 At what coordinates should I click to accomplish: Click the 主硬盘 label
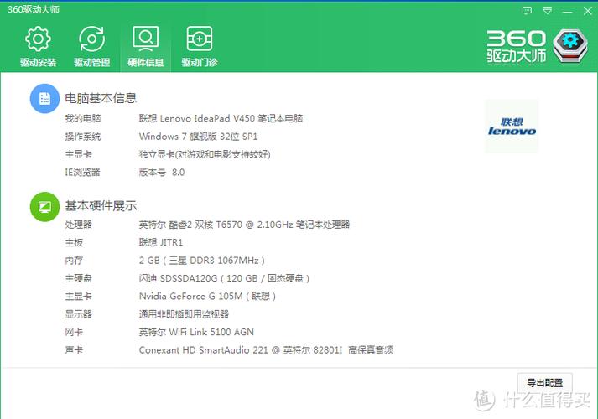[x=78, y=278]
